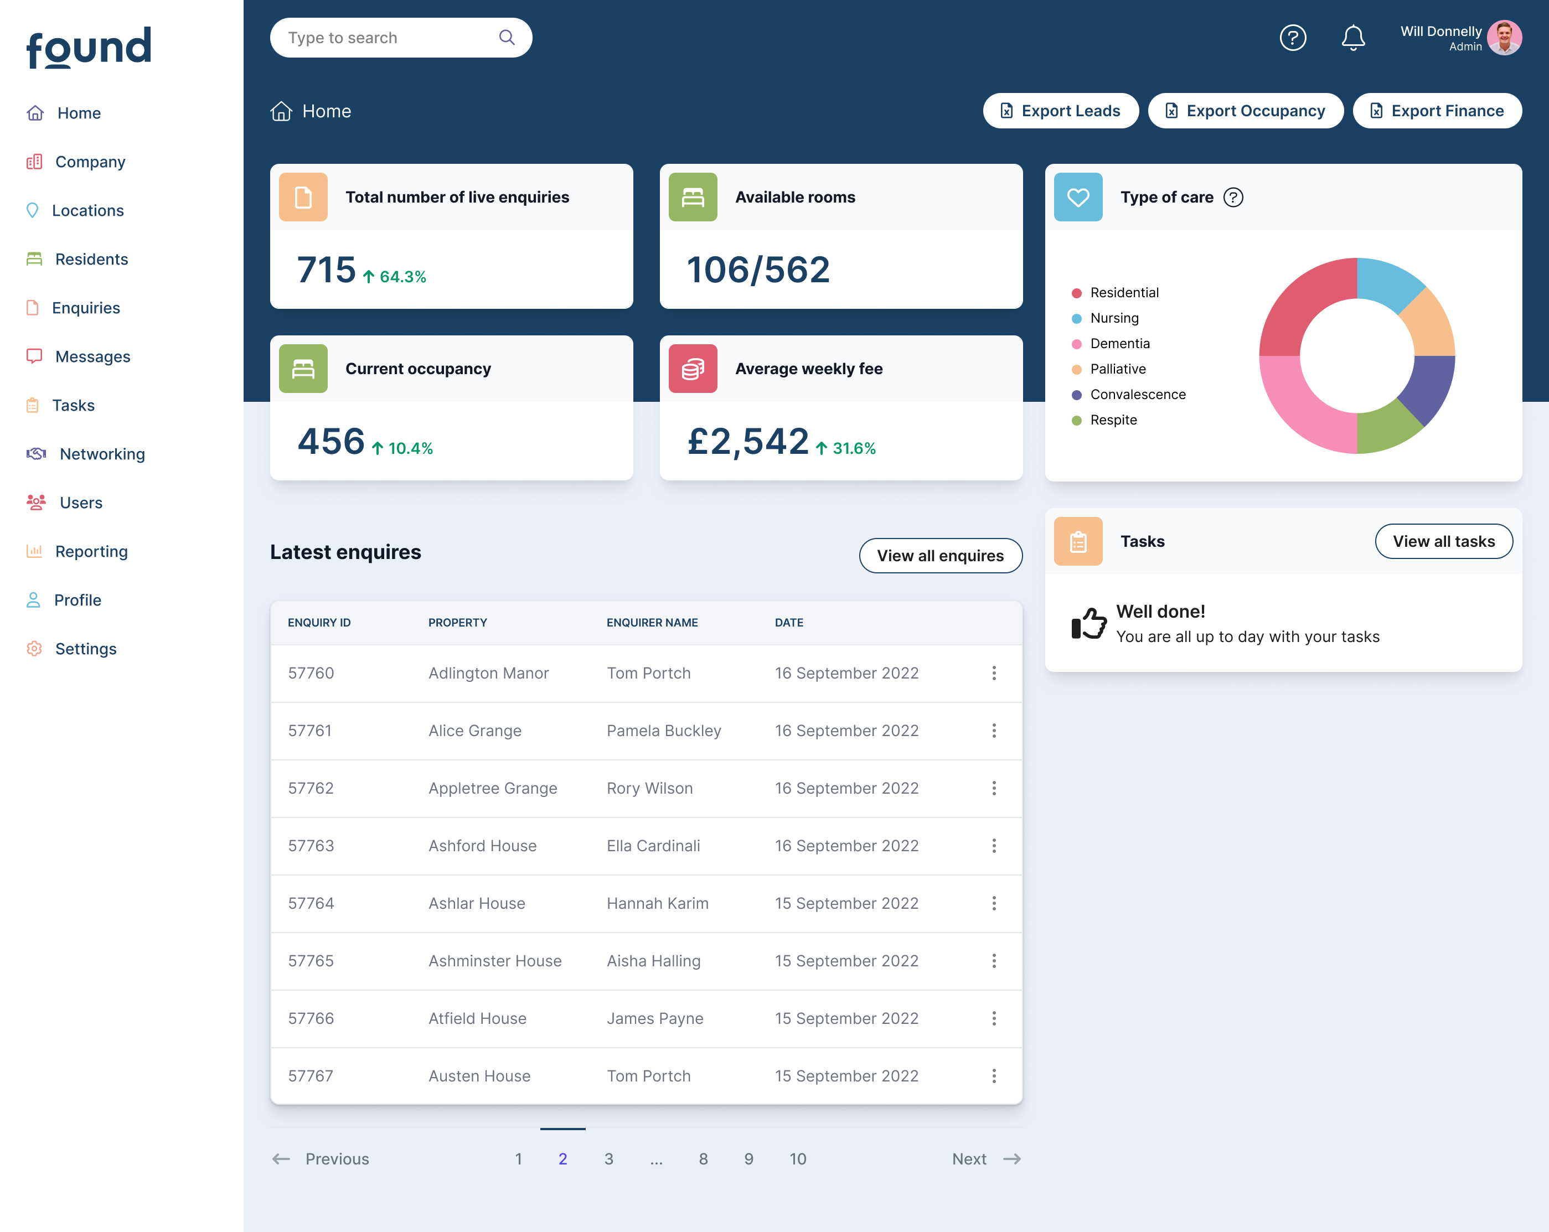Click the Export Finance button
Screen dimensions: 1549x1232
[x=1437, y=111]
